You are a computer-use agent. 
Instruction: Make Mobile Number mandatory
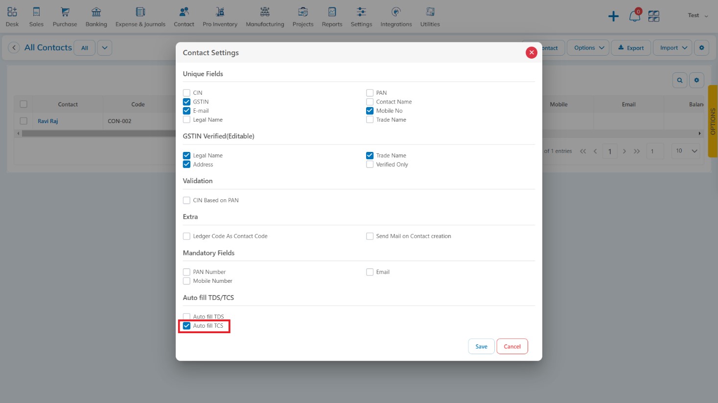coord(186,281)
